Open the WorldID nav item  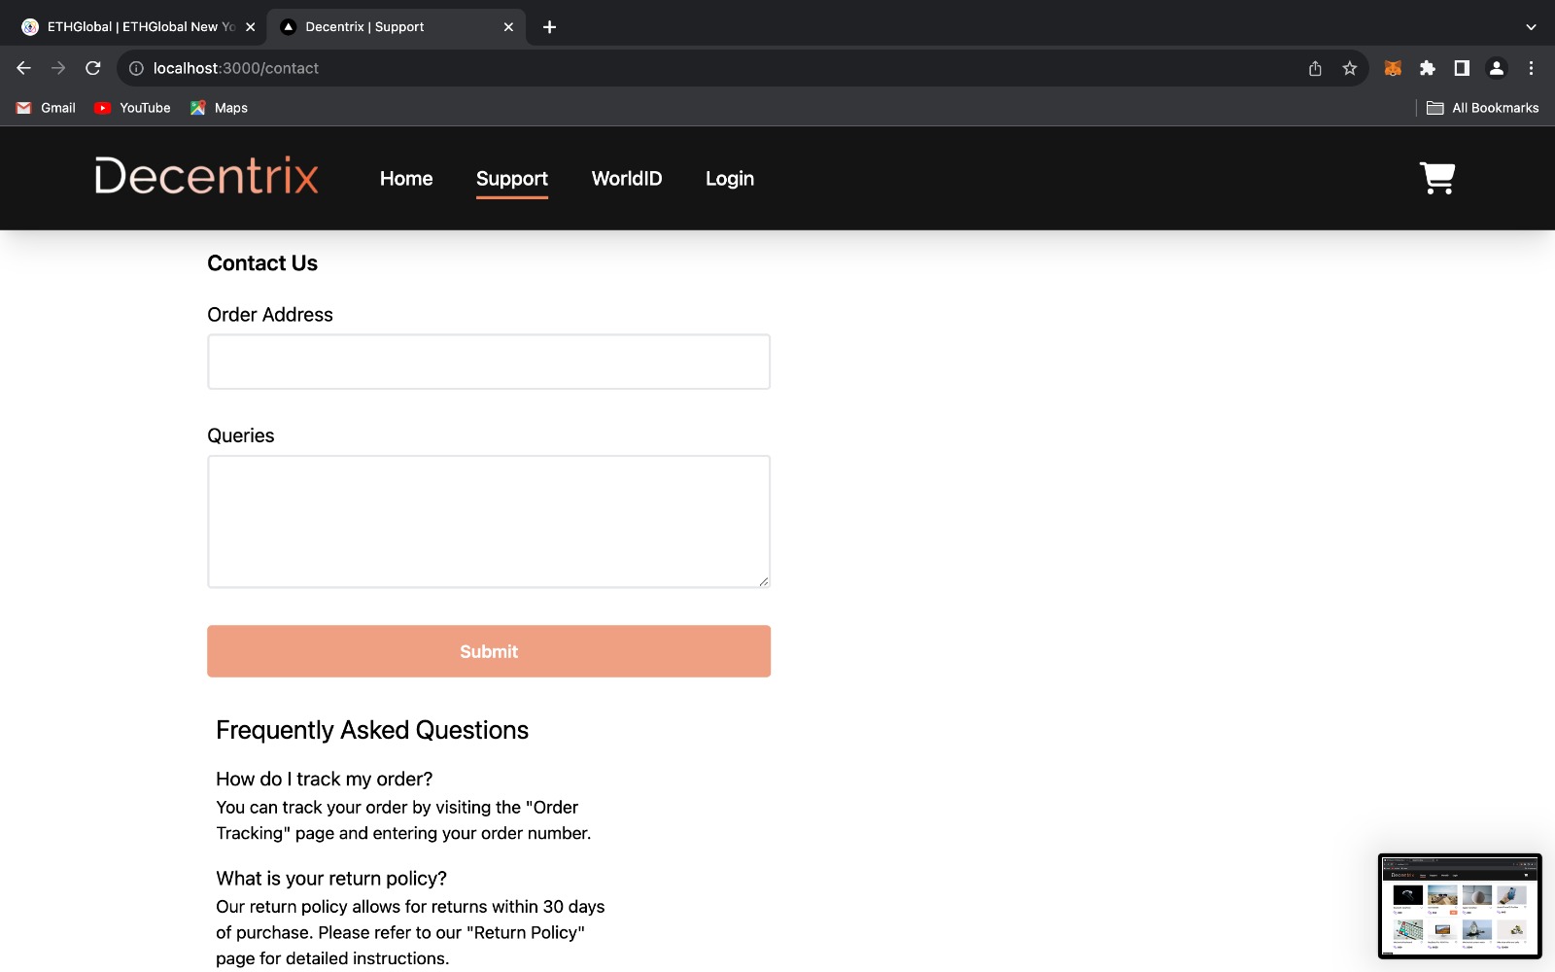(x=627, y=179)
